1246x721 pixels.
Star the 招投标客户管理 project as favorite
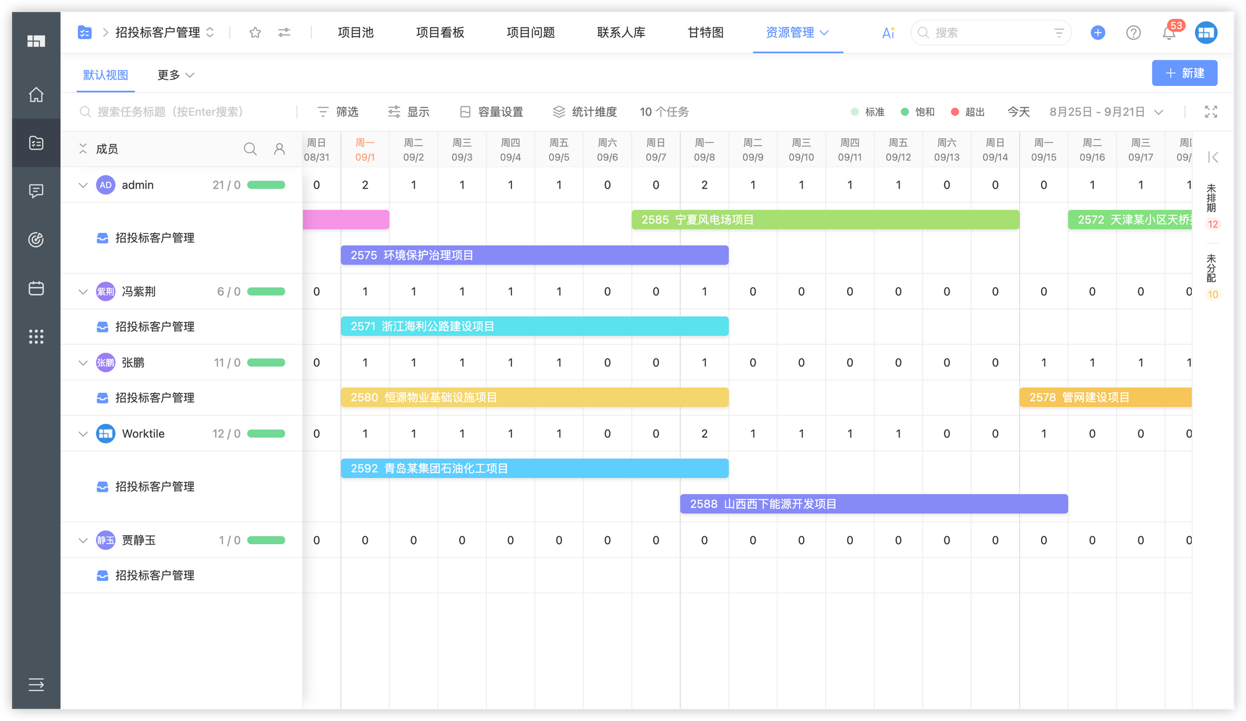coord(255,32)
